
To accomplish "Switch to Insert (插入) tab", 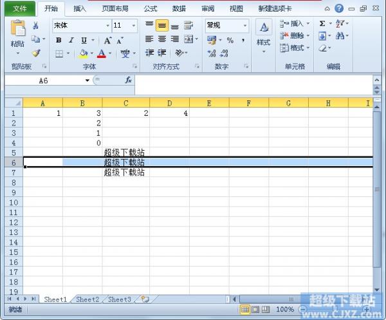I will click(x=80, y=9).
